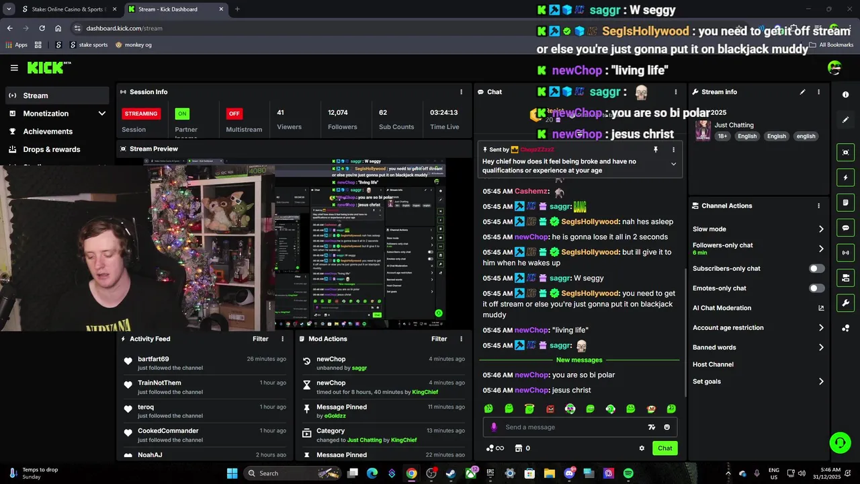Open the AI Chat Moderation external link
860x484 pixels.
point(821,308)
